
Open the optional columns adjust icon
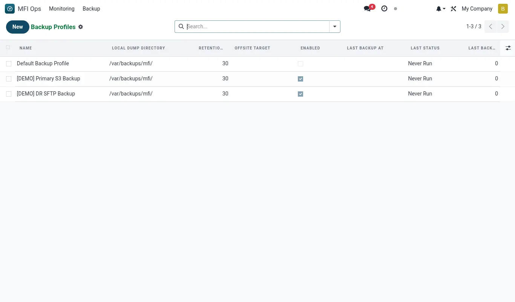(x=508, y=48)
